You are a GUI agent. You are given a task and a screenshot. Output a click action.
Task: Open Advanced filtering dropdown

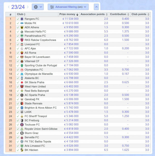pos(68,7)
